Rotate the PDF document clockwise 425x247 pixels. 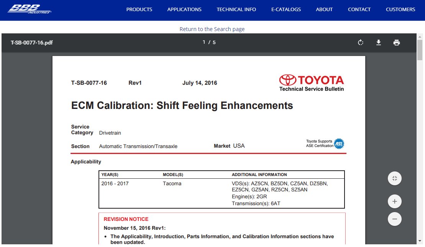click(x=361, y=43)
